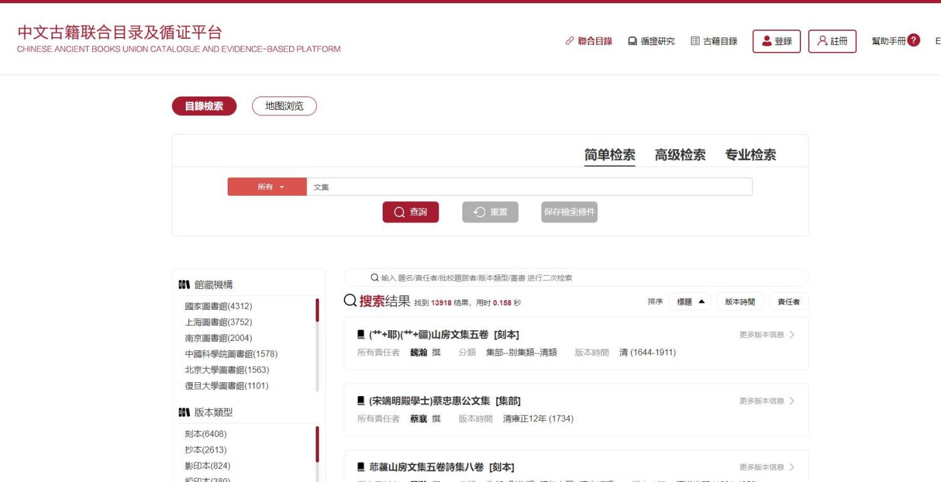Screen dimensions: 941x482
Task: Open the 地图浏览 tab
Action: (x=284, y=106)
